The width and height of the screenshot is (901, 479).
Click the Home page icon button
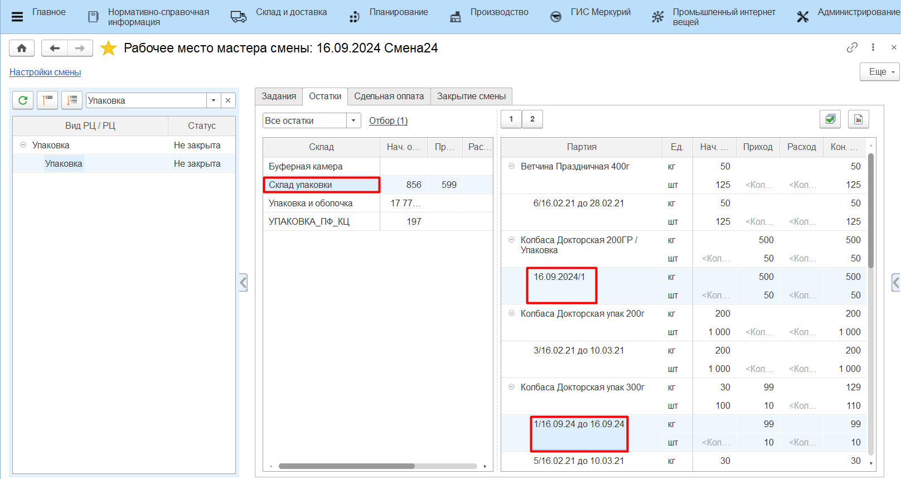[x=22, y=49]
